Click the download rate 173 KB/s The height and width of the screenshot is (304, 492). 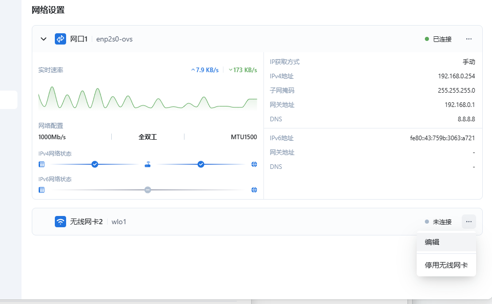coord(243,70)
